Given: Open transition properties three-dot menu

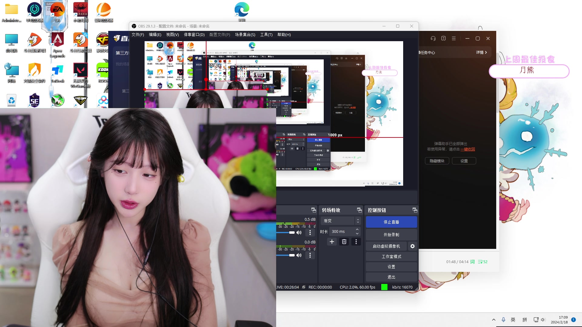Looking at the screenshot, I should (356, 242).
